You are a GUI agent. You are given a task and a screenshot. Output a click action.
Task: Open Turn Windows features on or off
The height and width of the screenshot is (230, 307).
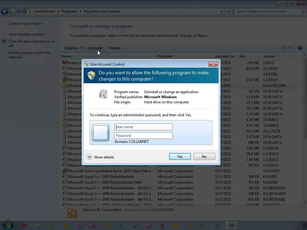coord(32,43)
